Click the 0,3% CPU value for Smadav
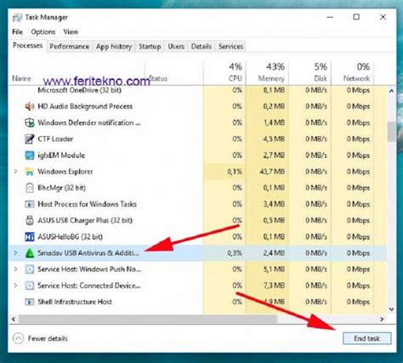This screenshot has width=403, height=363. (235, 253)
